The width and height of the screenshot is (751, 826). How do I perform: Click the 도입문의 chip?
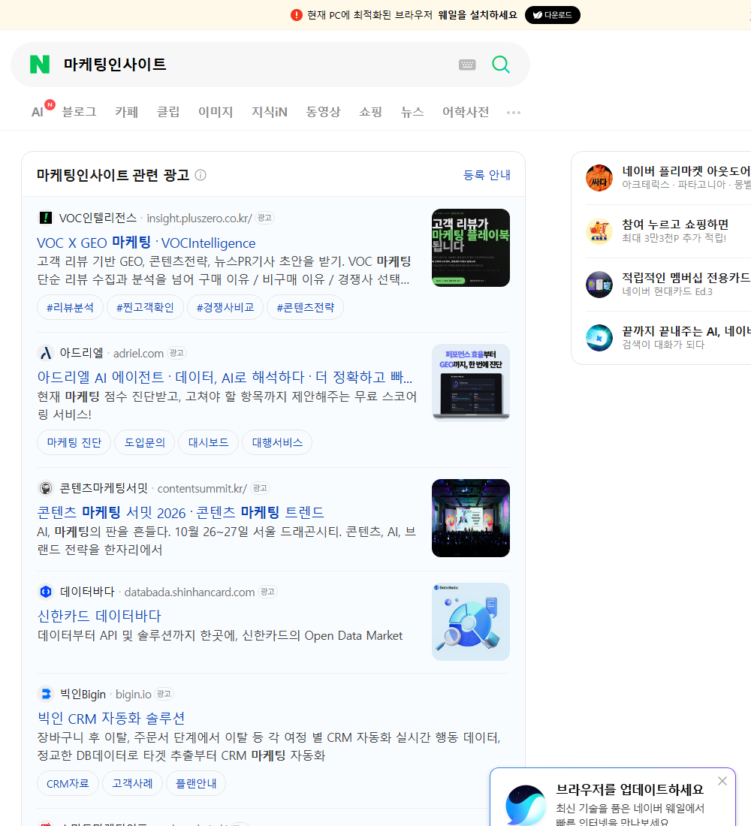(x=145, y=442)
